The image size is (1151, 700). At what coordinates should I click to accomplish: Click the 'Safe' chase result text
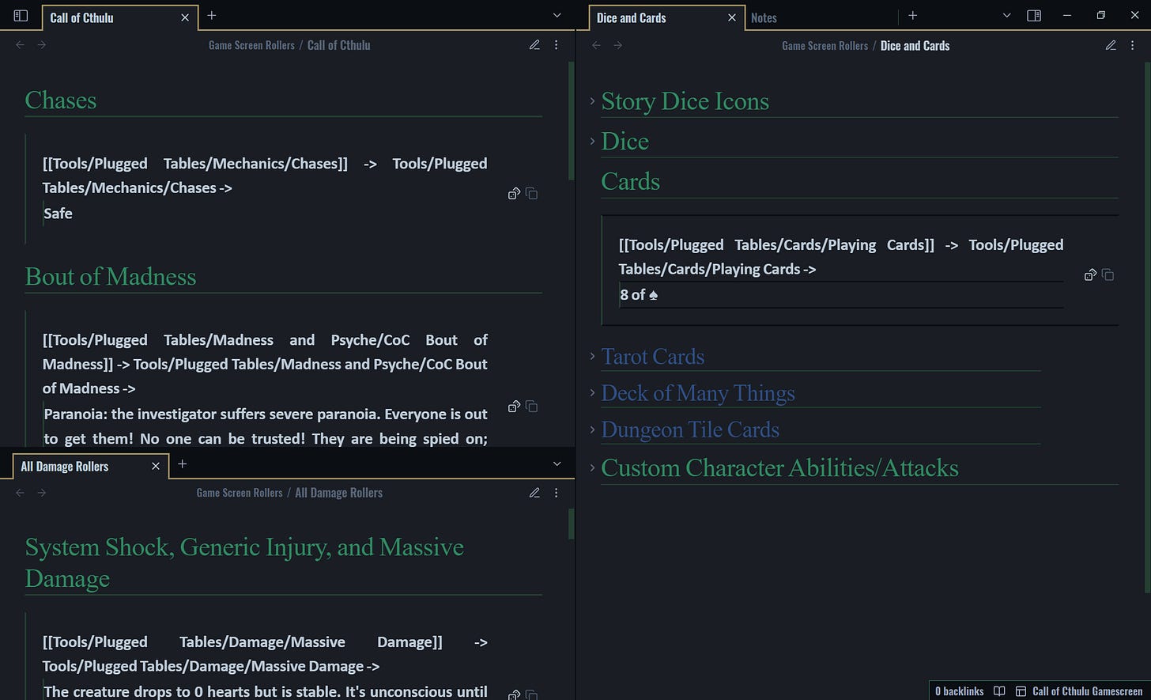pyautogui.click(x=58, y=214)
